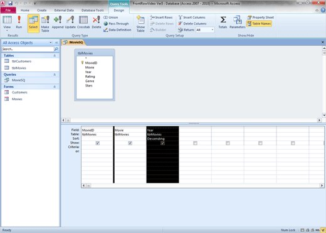This screenshot has width=326, height=233.
Task: Select Genre field in tblMovies list
Action: coord(90,81)
